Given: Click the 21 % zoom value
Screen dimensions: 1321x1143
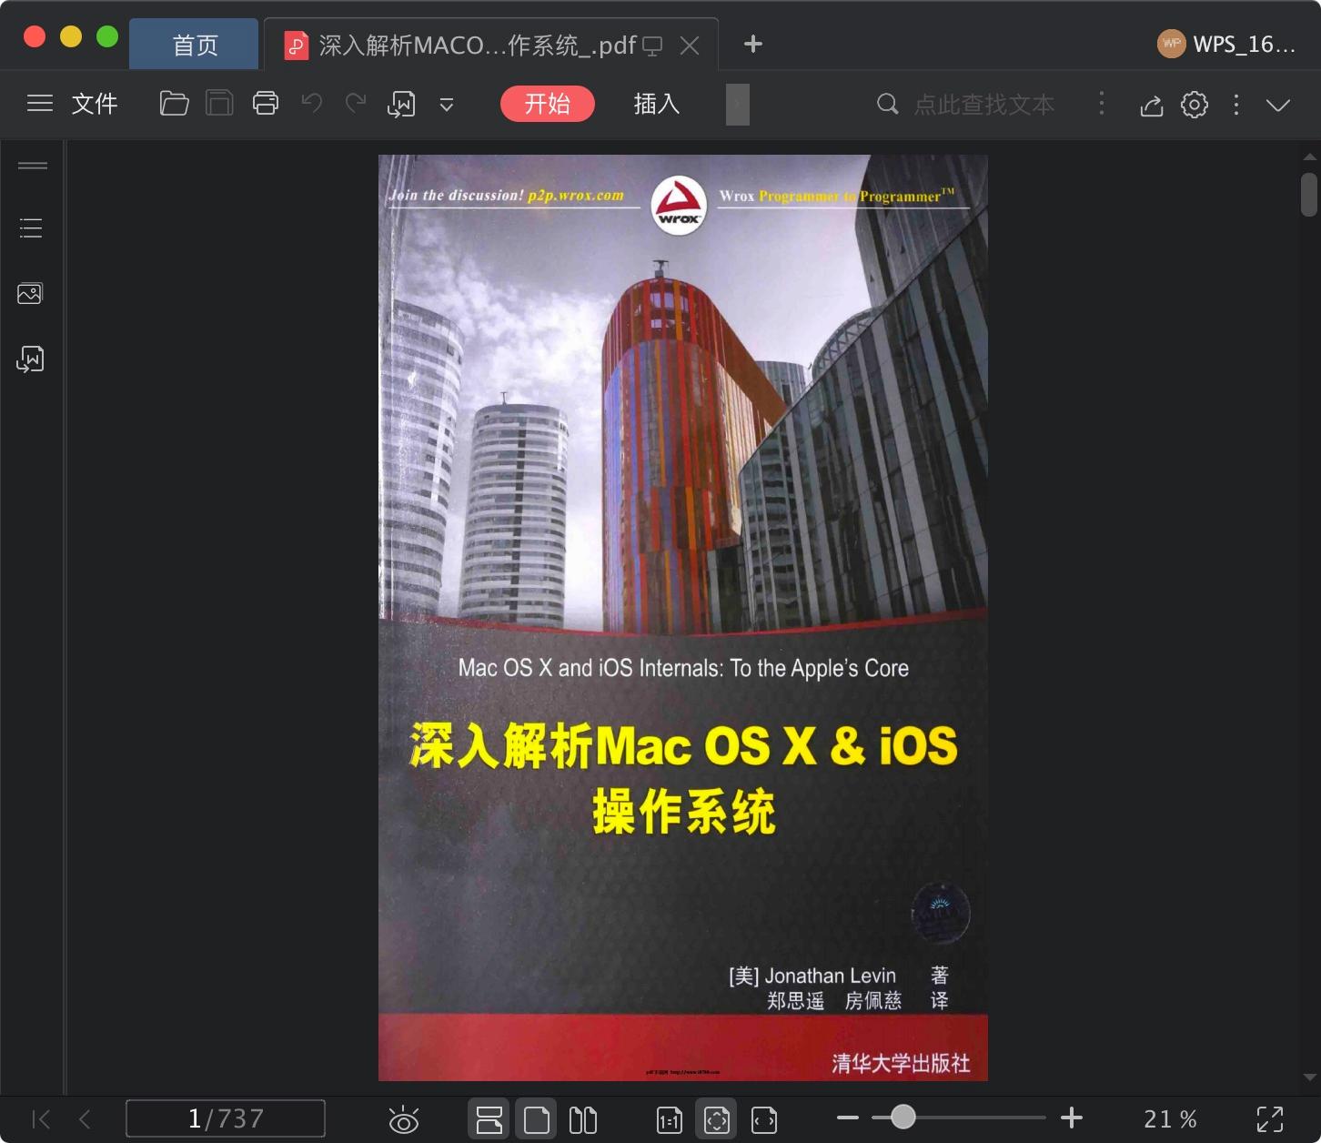Looking at the screenshot, I should [x=1170, y=1118].
